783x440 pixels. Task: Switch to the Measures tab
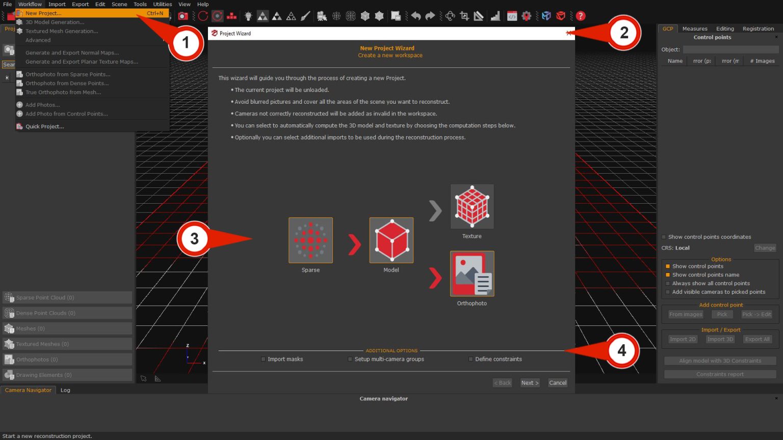(x=695, y=29)
